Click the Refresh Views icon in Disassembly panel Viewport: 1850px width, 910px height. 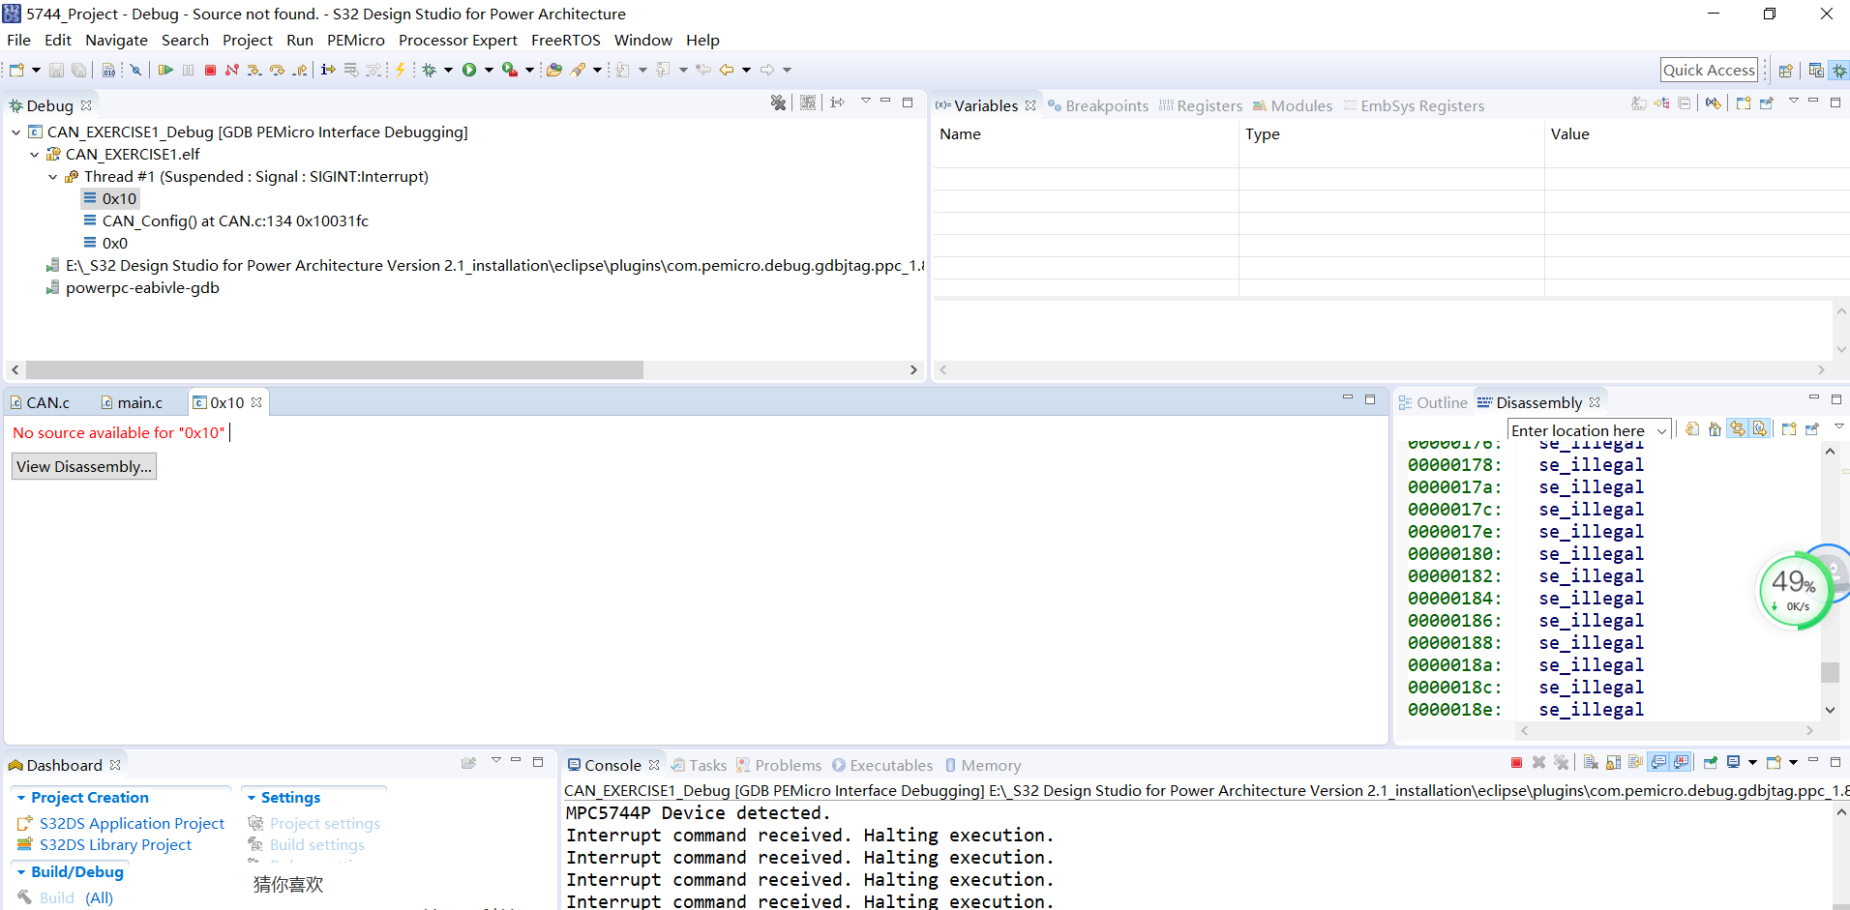pyautogui.click(x=1691, y=429)
